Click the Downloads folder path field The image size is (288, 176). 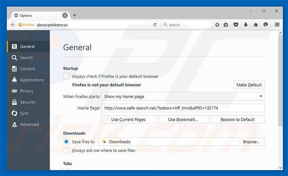pyautogui.click(x=168, y=142)
